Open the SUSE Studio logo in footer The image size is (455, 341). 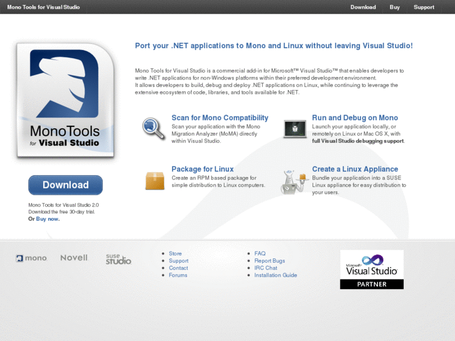[x=118, y=259]
